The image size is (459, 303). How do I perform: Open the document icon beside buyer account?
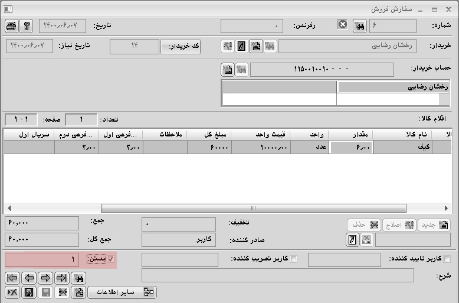tap(228, 70)
